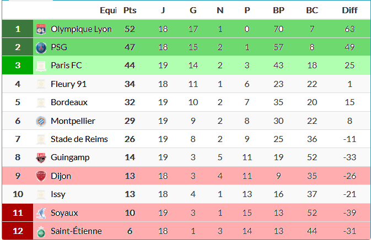Click the BP goals-for column header

pos(278,10)
